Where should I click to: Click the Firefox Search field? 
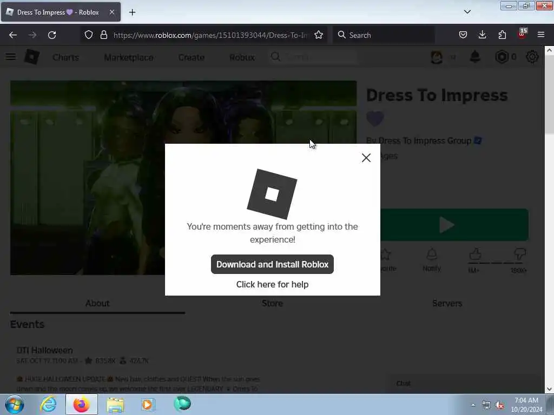click(x=384, y=35)
